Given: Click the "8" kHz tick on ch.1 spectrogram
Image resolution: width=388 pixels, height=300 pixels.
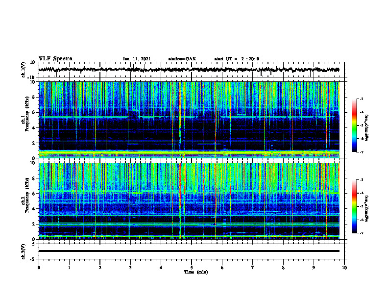Looking at the screenshot, I should pyautogui.click(x=34, y=97).
